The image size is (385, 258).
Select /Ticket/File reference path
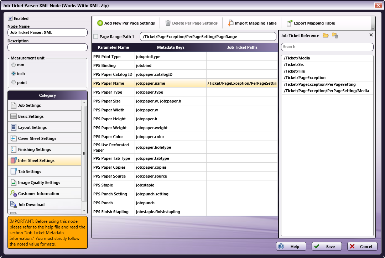(x=327, y=71)
